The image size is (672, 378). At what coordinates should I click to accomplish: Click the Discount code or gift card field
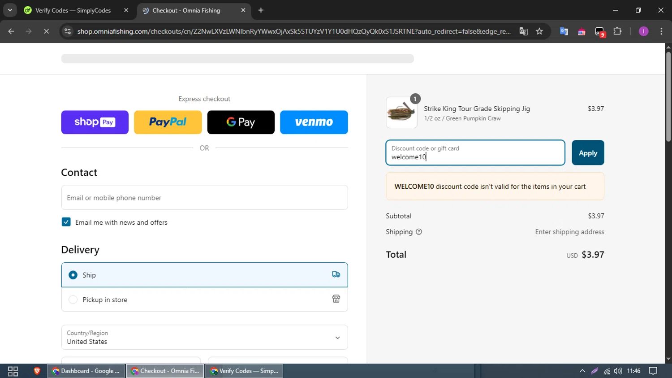coord(475,152)
